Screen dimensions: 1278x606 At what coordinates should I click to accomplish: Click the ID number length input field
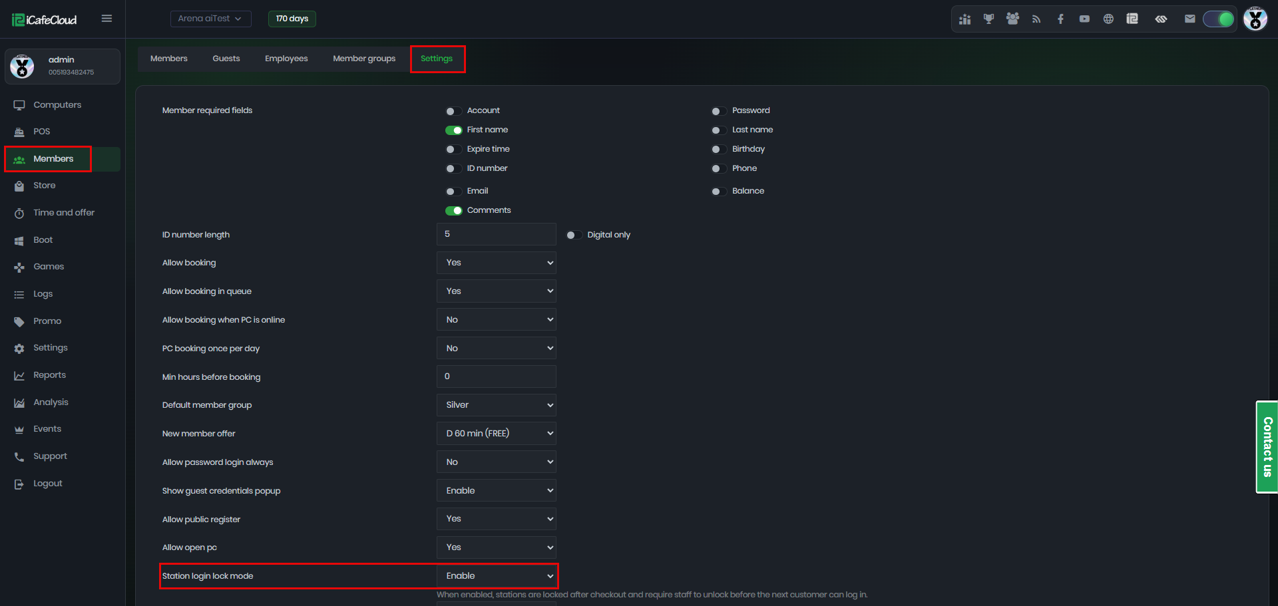(x=497, y=234)
